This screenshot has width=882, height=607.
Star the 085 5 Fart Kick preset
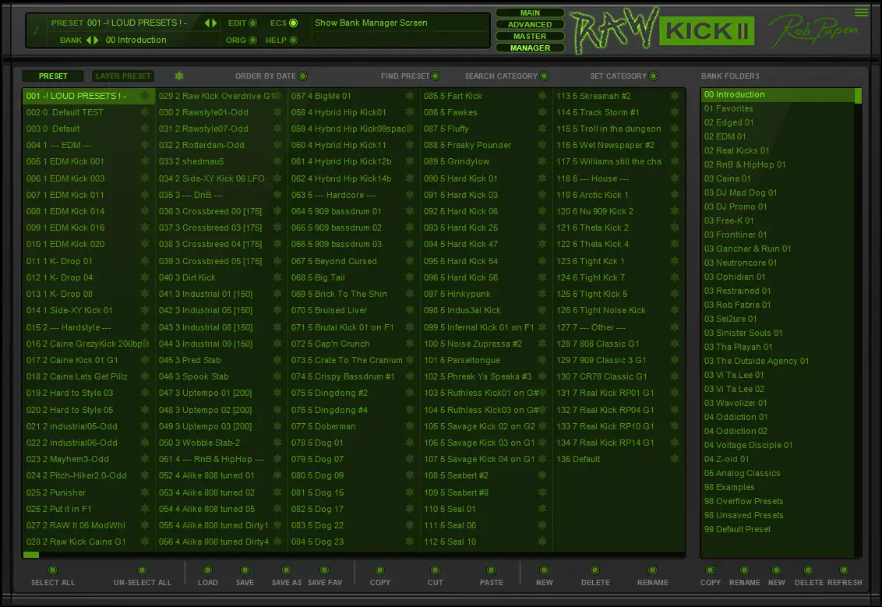pos(542,96)
